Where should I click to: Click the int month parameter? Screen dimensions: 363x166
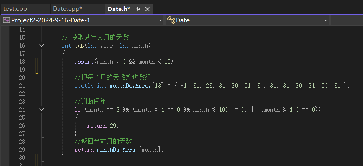click(x=134, y=46)
